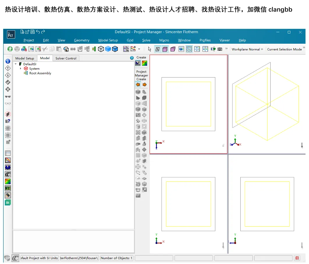Image resolution: width=309 pixels, height=264 pixels.
Task: Select the arrow pointer selection tool
Action: [x=150, y=49]
